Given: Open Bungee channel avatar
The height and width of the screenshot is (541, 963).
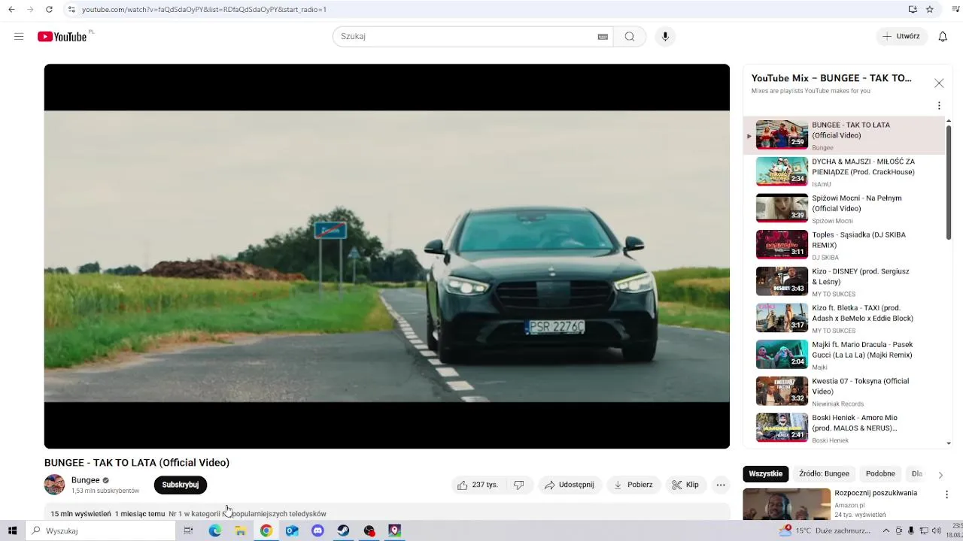Looking at the screenshot, I should tap(54, 485).
